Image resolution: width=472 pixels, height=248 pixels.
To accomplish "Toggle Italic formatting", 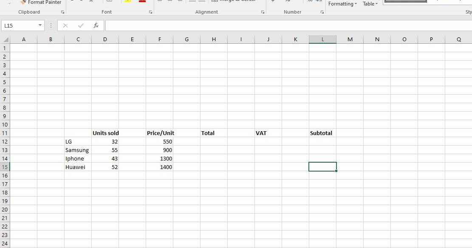I will coord(81,1).
